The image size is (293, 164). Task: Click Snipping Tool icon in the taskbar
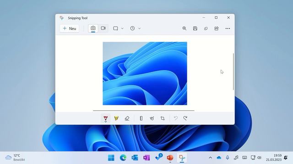tap(182, 158)
